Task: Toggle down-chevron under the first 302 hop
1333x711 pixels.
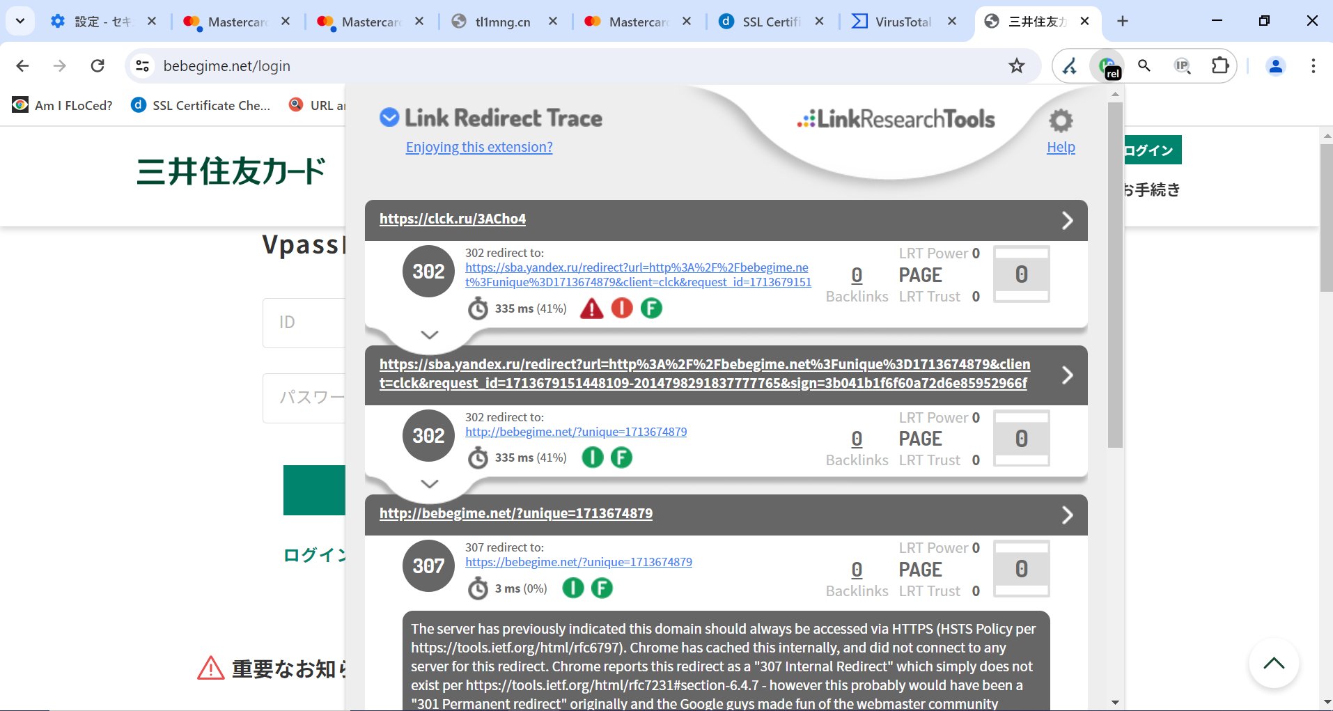Action: click(x=430, y=335)
